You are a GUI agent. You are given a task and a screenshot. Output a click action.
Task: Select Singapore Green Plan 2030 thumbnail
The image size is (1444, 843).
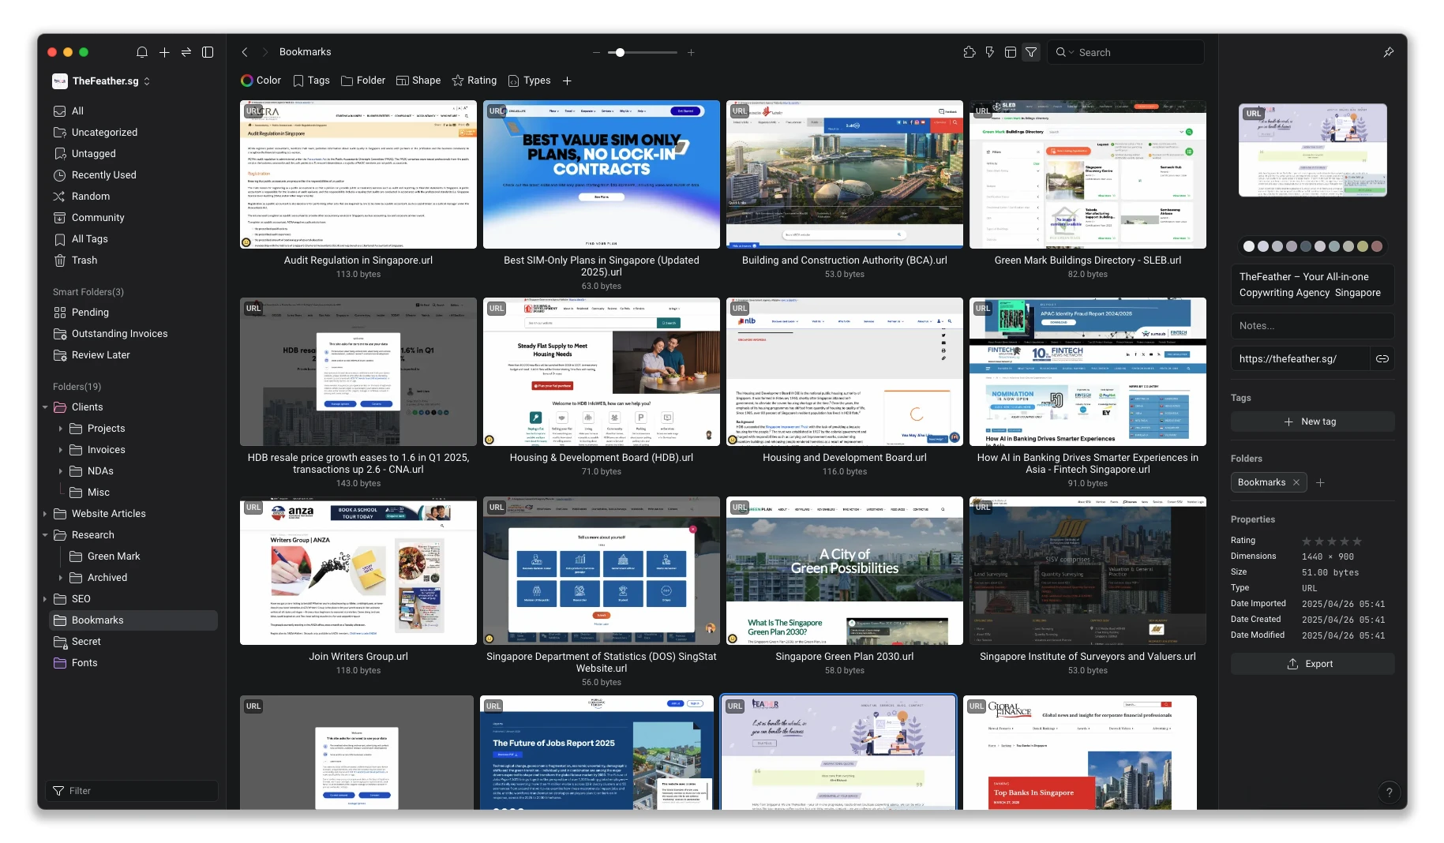click(x=845, y=571)
